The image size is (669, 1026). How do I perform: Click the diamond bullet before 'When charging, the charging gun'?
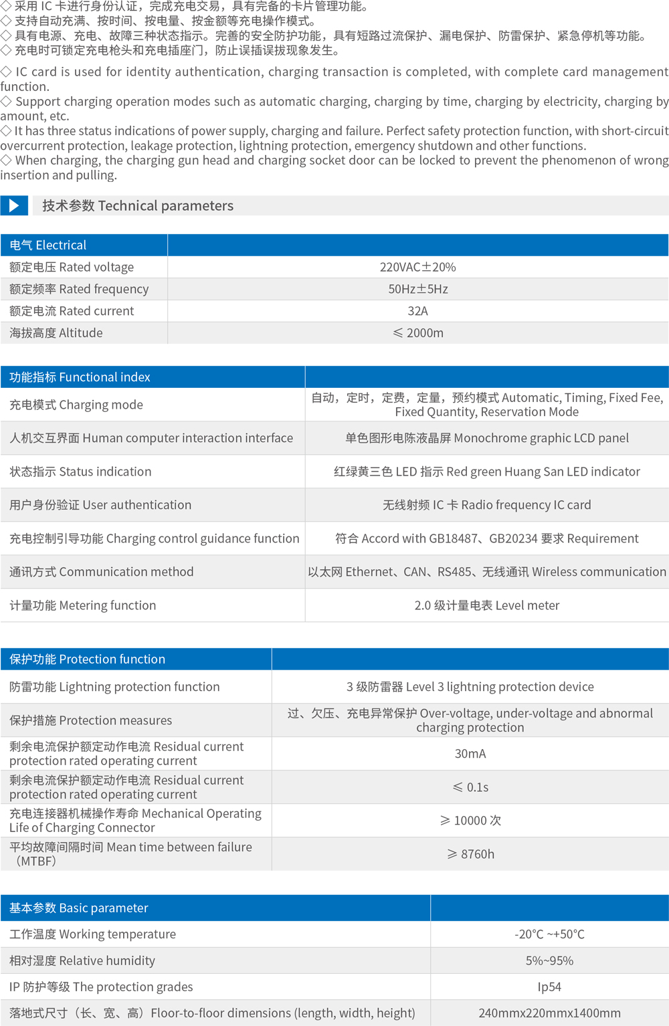point(6,160)
